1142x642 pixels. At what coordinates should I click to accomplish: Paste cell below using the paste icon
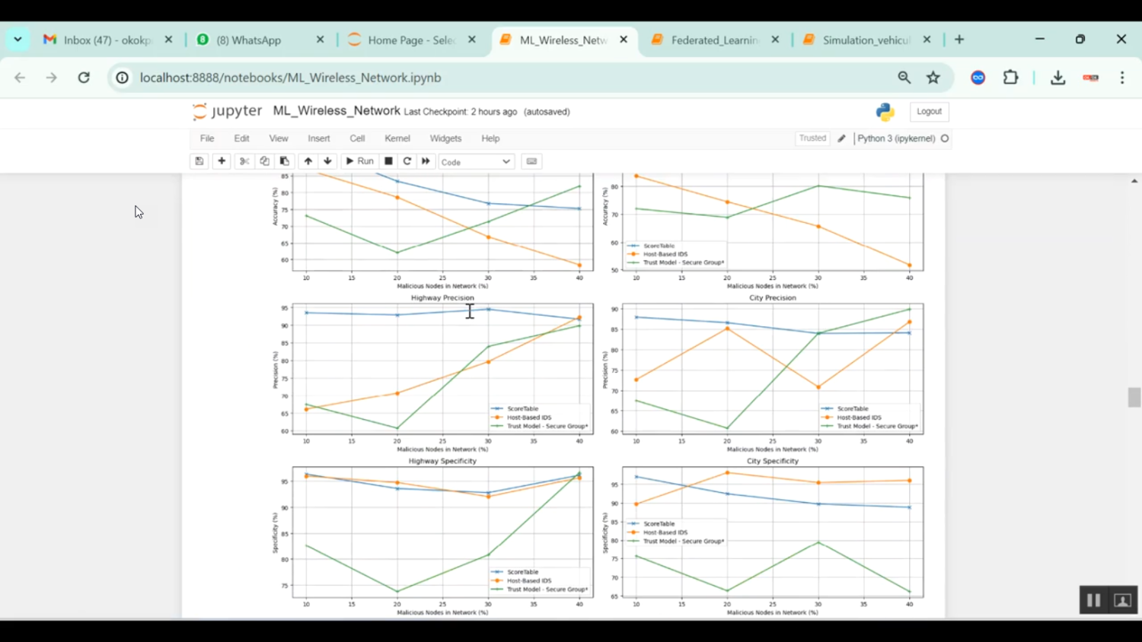pos(284,160)
